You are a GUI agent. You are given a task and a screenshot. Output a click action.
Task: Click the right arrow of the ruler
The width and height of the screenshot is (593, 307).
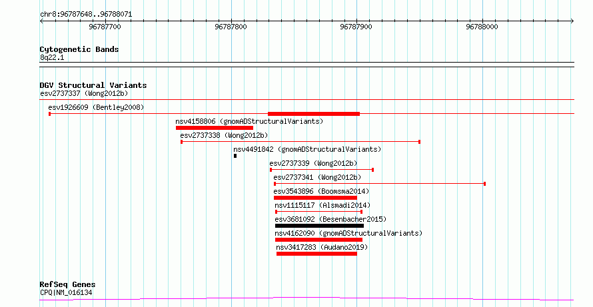[x=572, y=21]
